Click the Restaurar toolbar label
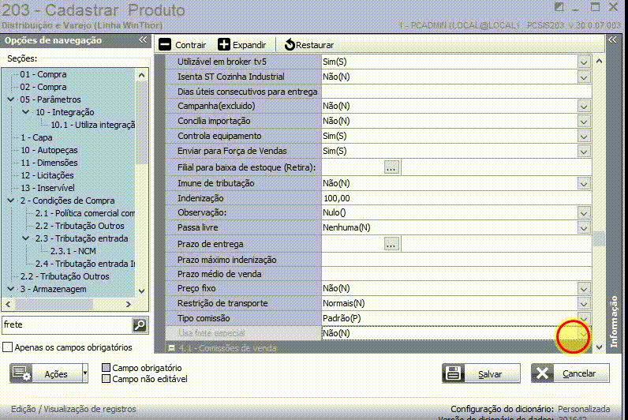 tap(315, 45)
